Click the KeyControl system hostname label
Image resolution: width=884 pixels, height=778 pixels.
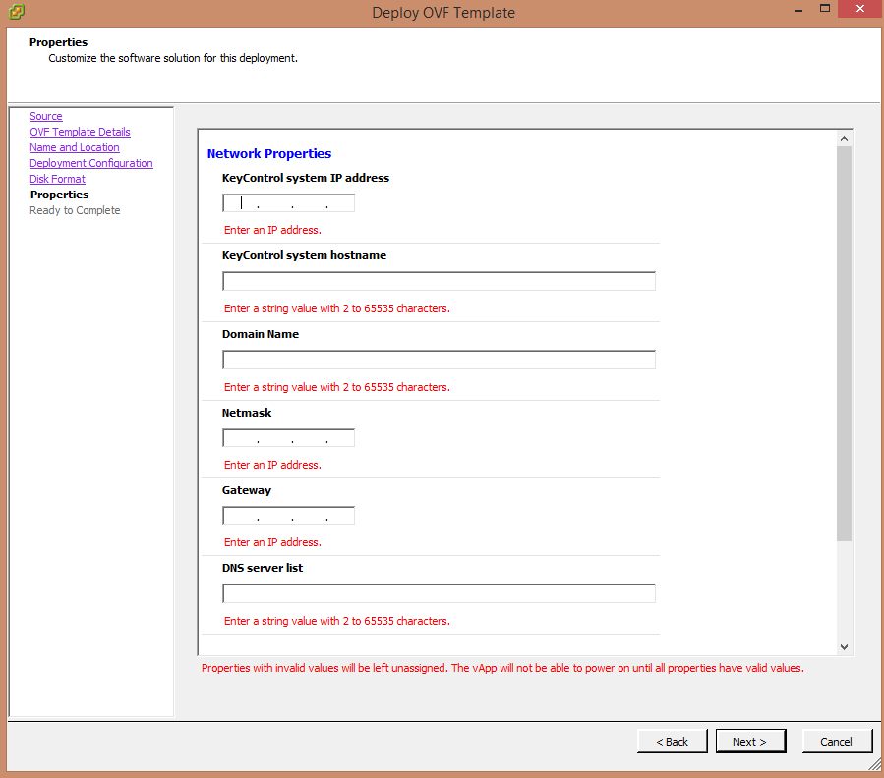[x=305, y=255]
